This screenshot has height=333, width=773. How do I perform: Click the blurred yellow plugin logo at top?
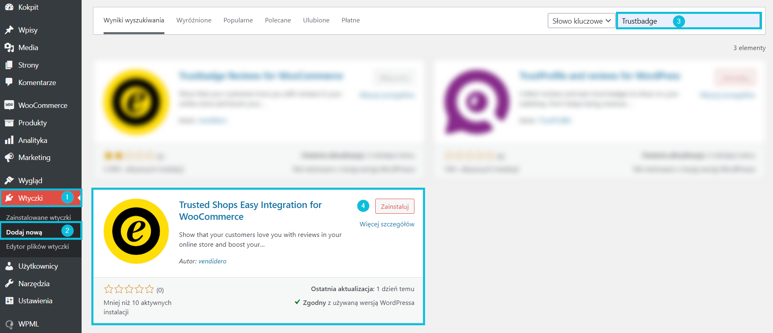click(x=136, y=102)
